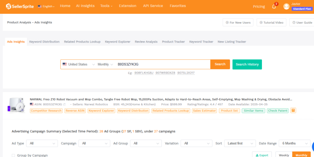Open API Service in the top navigation
Image resolution: width=314 pixels, height=157 pixels.
coord(153,6)
